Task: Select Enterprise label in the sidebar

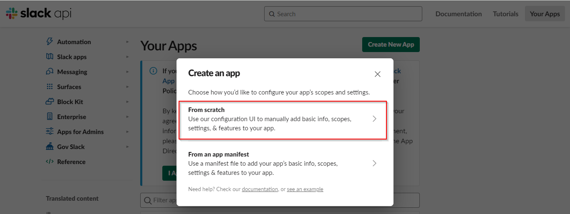Action: coord(72,117)
